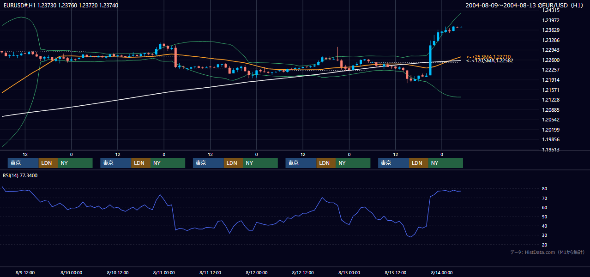Click the leftmost 東京 session block
The width and height of the screenshot is (590, 277).
tap(23, 163)
